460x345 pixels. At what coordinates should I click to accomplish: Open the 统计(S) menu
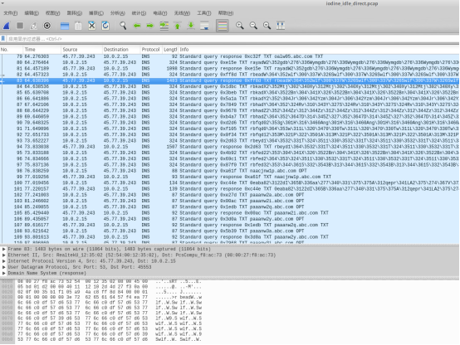[139, 13]
